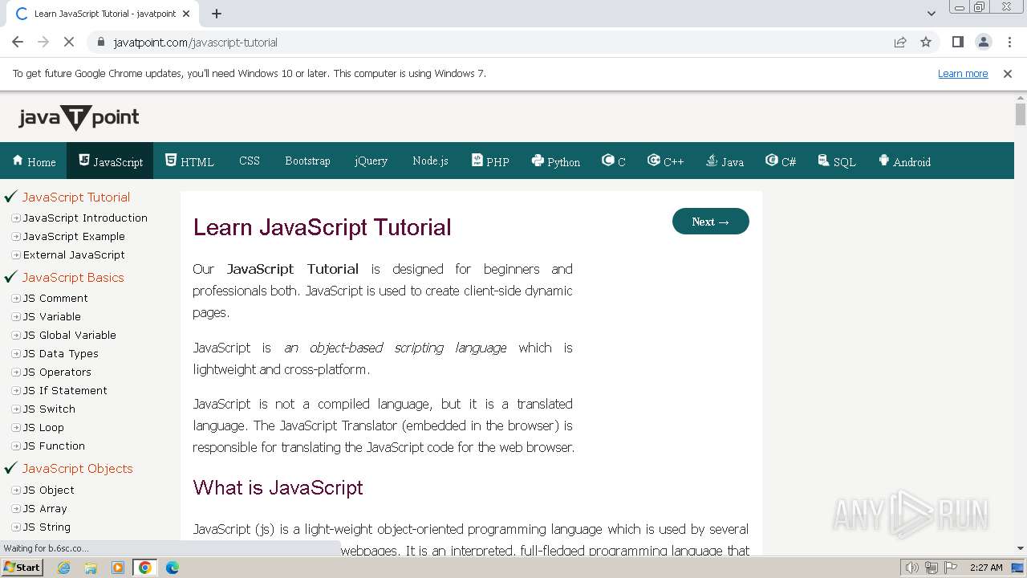The image size is (1027, 578).
Task: Open the Chrome profile avatar
Action: click(984, 42)
